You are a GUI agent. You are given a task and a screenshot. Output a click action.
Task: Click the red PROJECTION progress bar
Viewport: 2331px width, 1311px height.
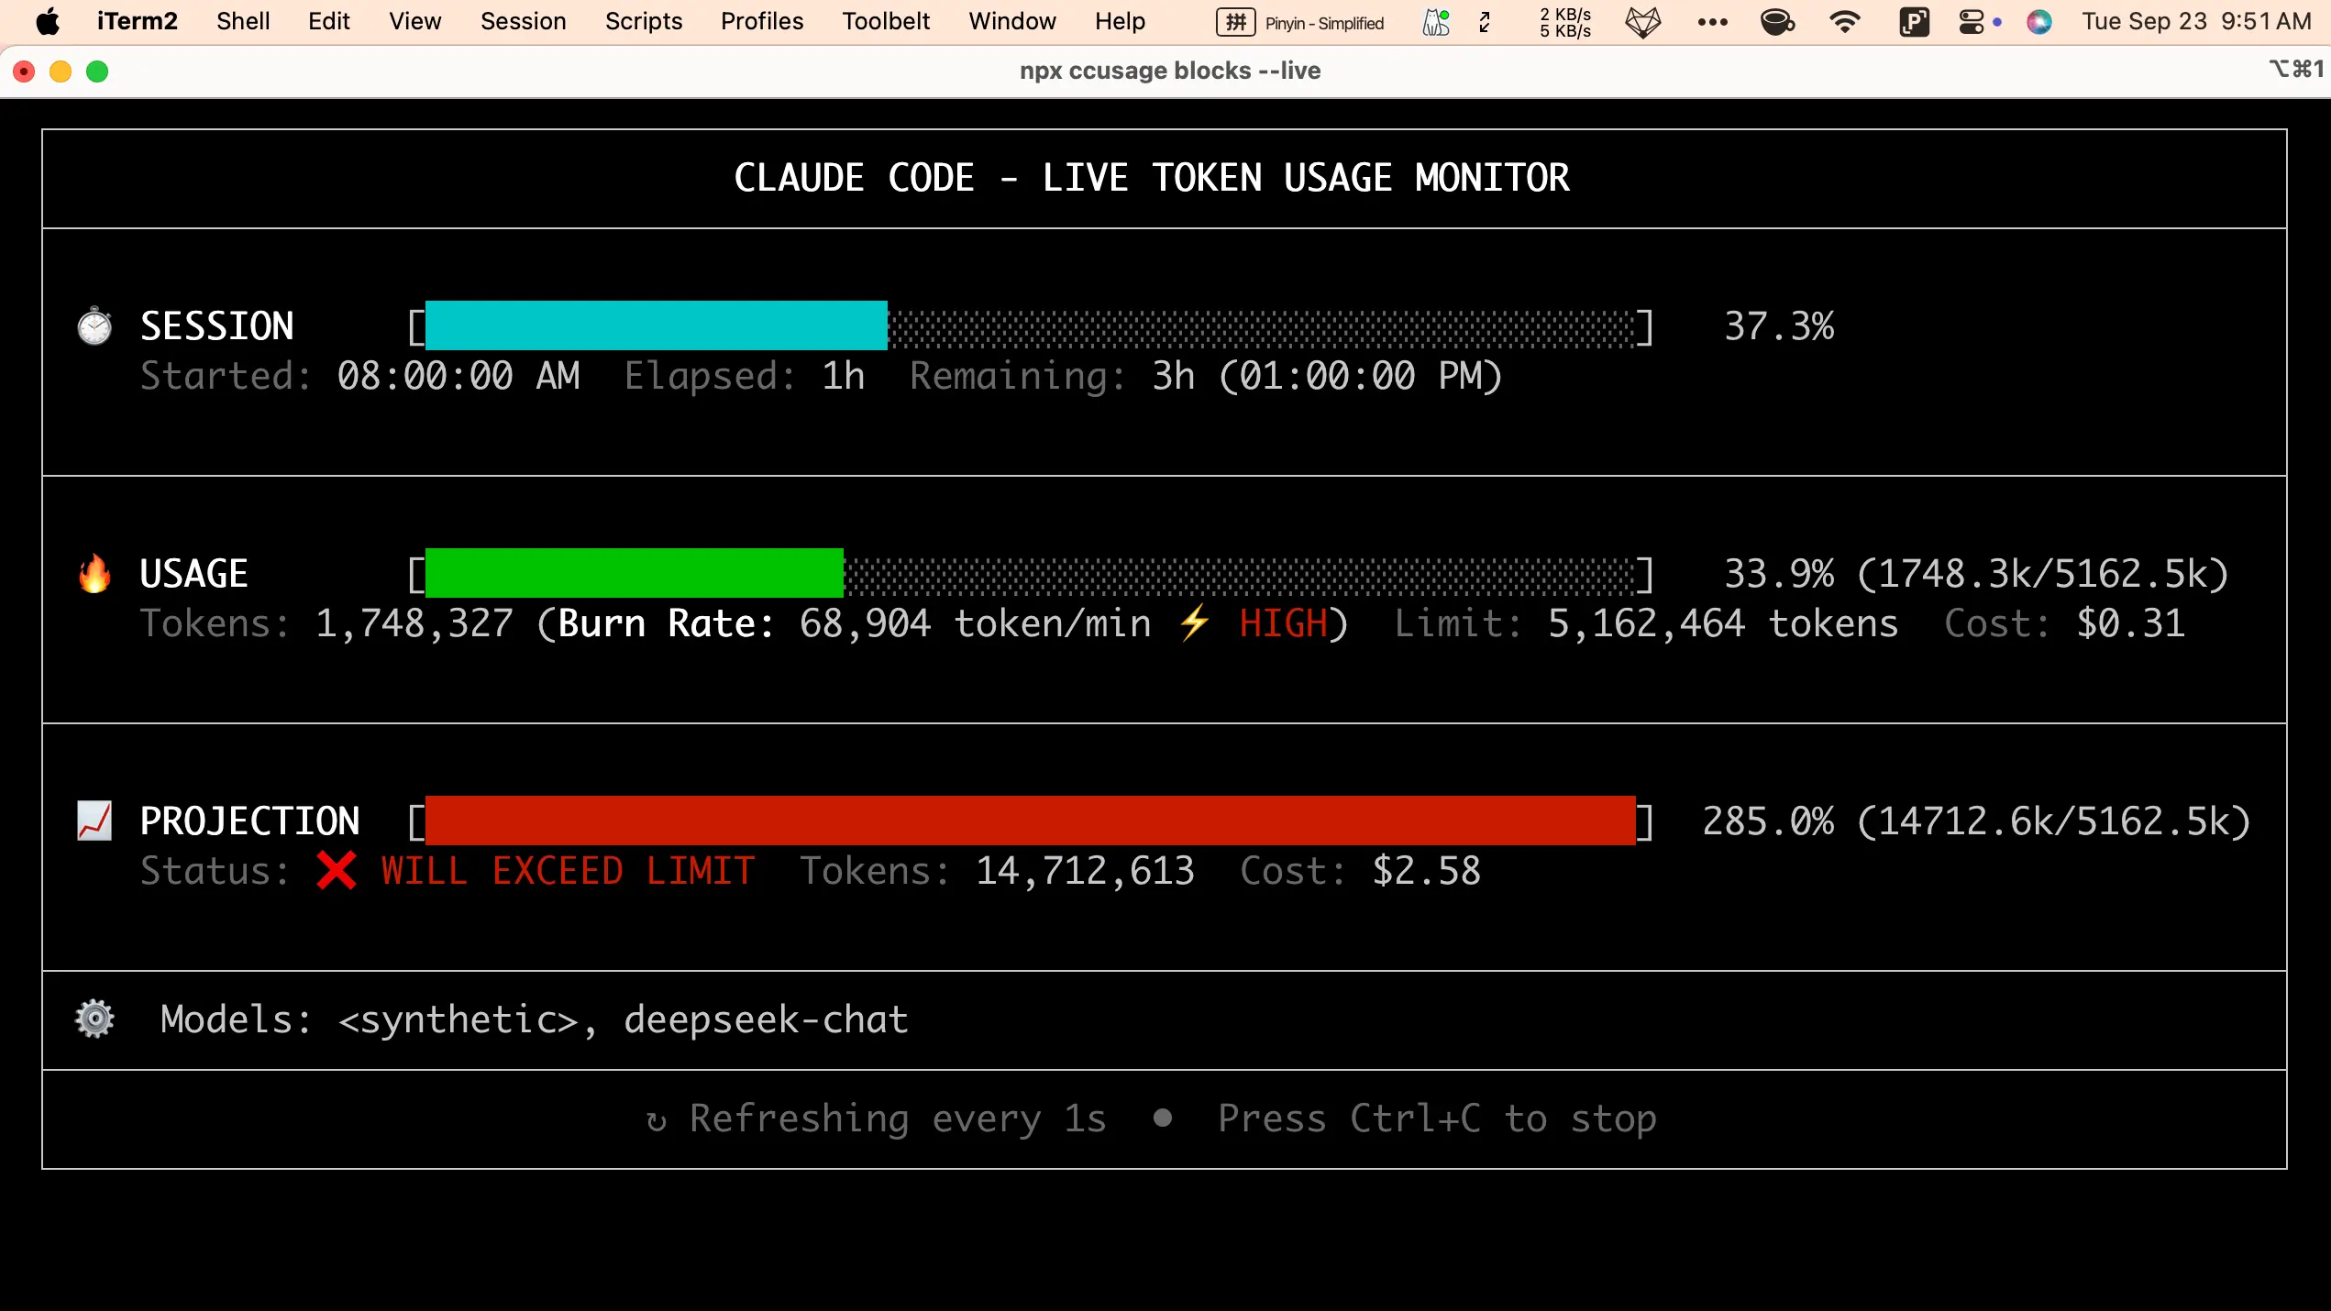click(x=1029, y=821)
